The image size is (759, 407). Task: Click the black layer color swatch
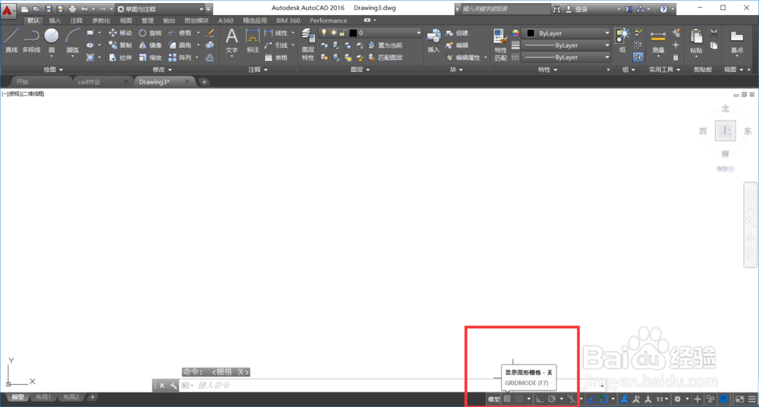point(354,33)
